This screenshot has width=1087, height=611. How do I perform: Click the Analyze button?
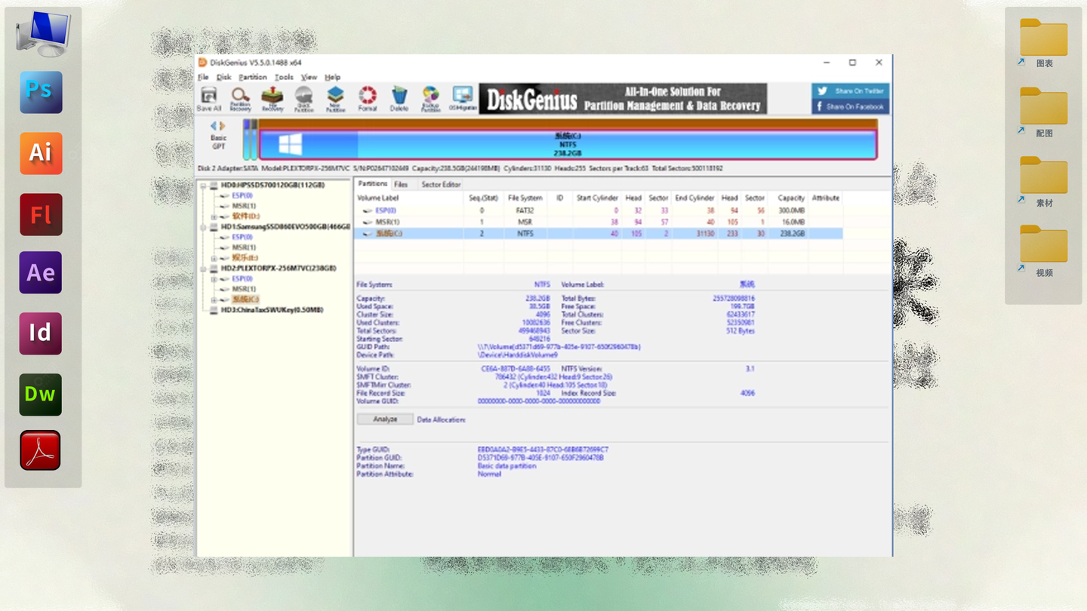click(385, 419)
